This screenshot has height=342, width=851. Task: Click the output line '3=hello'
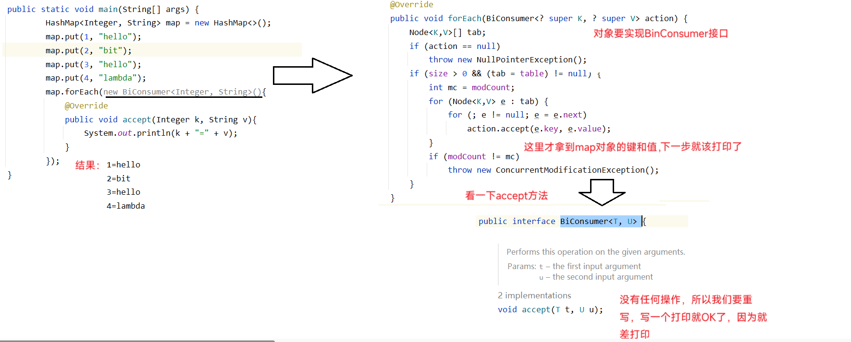[x=123, y=192]
